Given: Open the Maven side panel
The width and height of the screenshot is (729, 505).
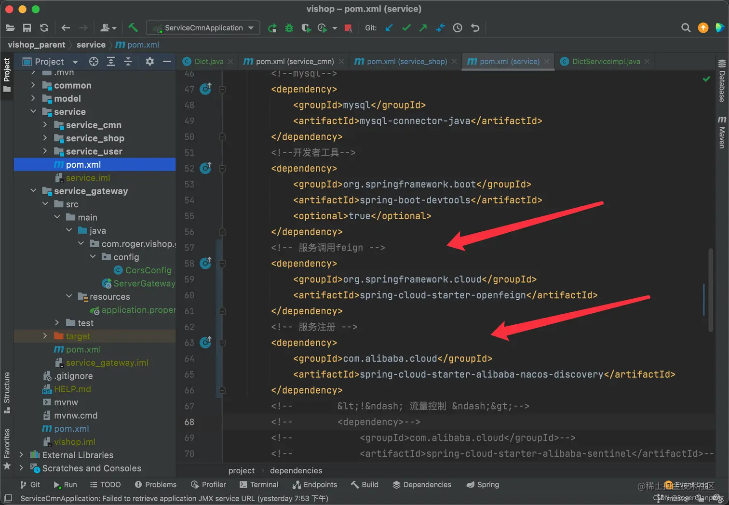Looking at the screenshot, I should pos(722,132).
